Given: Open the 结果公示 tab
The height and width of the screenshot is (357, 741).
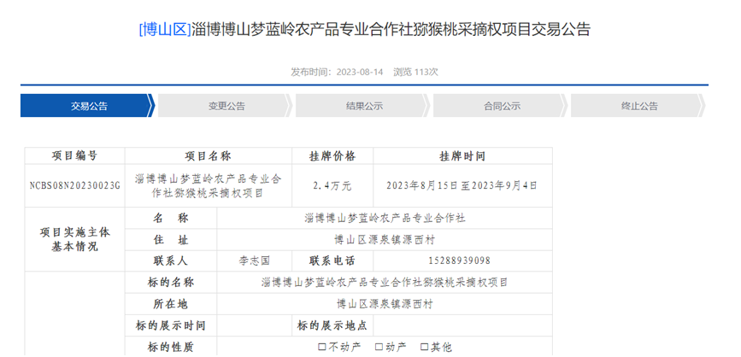Looking at the screenshot, I should [364, 106].
